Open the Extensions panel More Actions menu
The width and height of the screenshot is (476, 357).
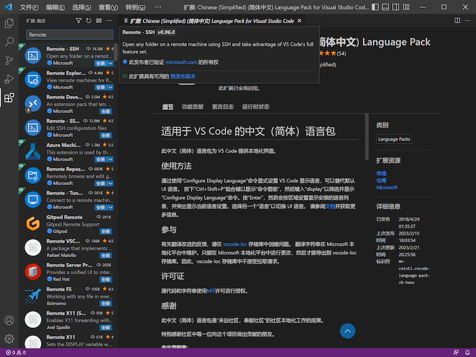[109, 20]
